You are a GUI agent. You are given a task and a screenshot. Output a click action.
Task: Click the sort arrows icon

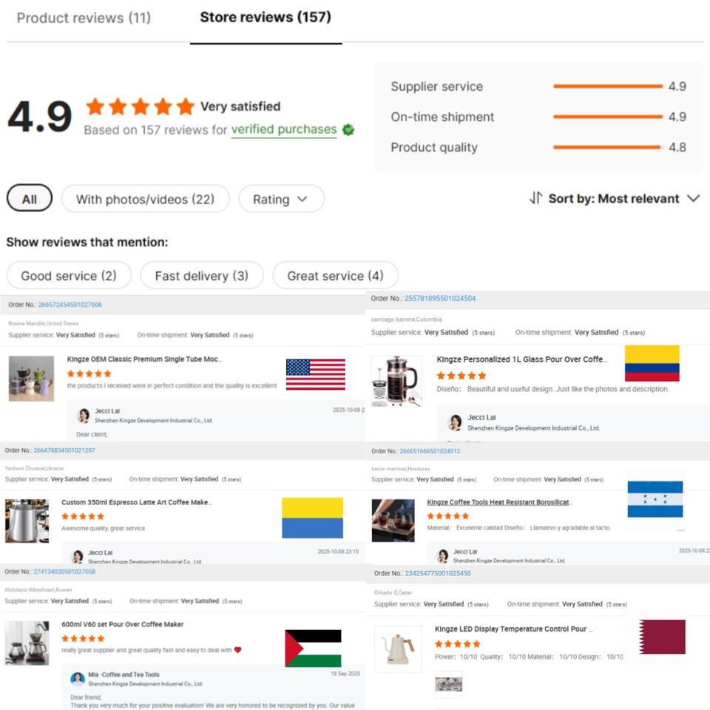535,198
